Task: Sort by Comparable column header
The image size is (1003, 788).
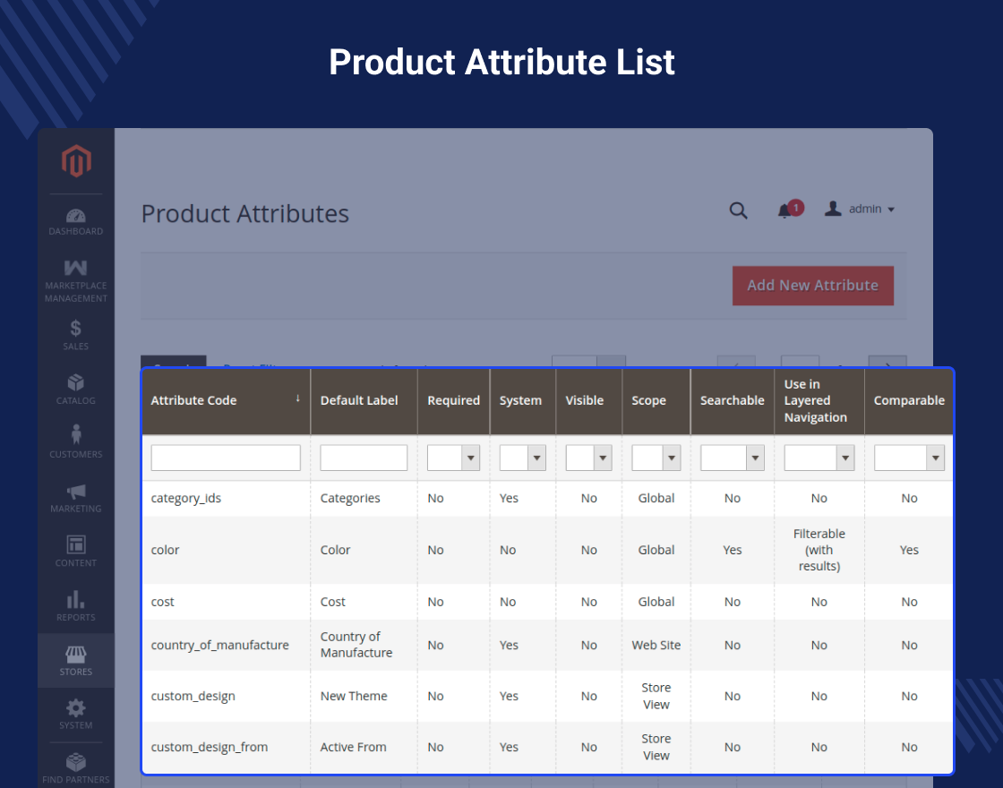Action: 909,401
